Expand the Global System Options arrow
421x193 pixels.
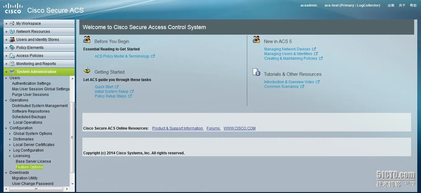(x=10, y=134)
